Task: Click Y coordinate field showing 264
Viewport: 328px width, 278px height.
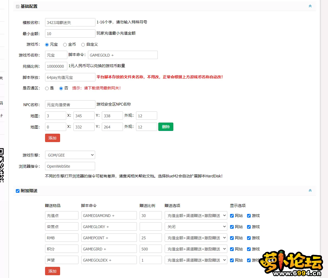Action: coord(112,127)
